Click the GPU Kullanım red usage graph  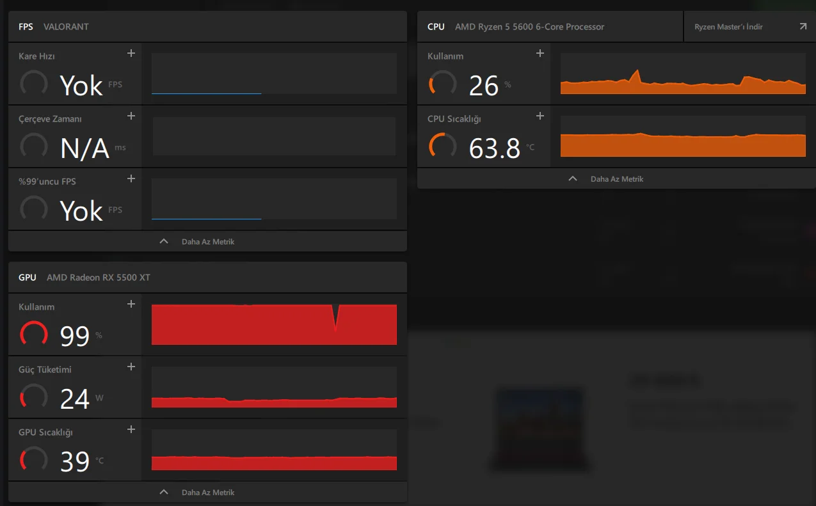[274, 324]
